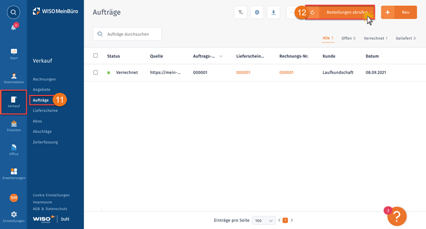
Task: Click Quelle column header
Action: [156, 56]
